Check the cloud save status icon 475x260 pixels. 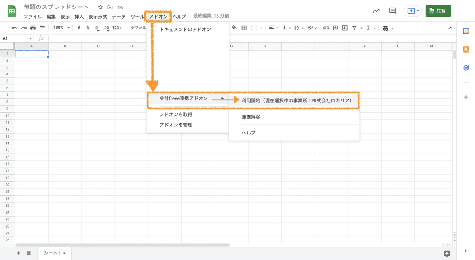[120, 8]
